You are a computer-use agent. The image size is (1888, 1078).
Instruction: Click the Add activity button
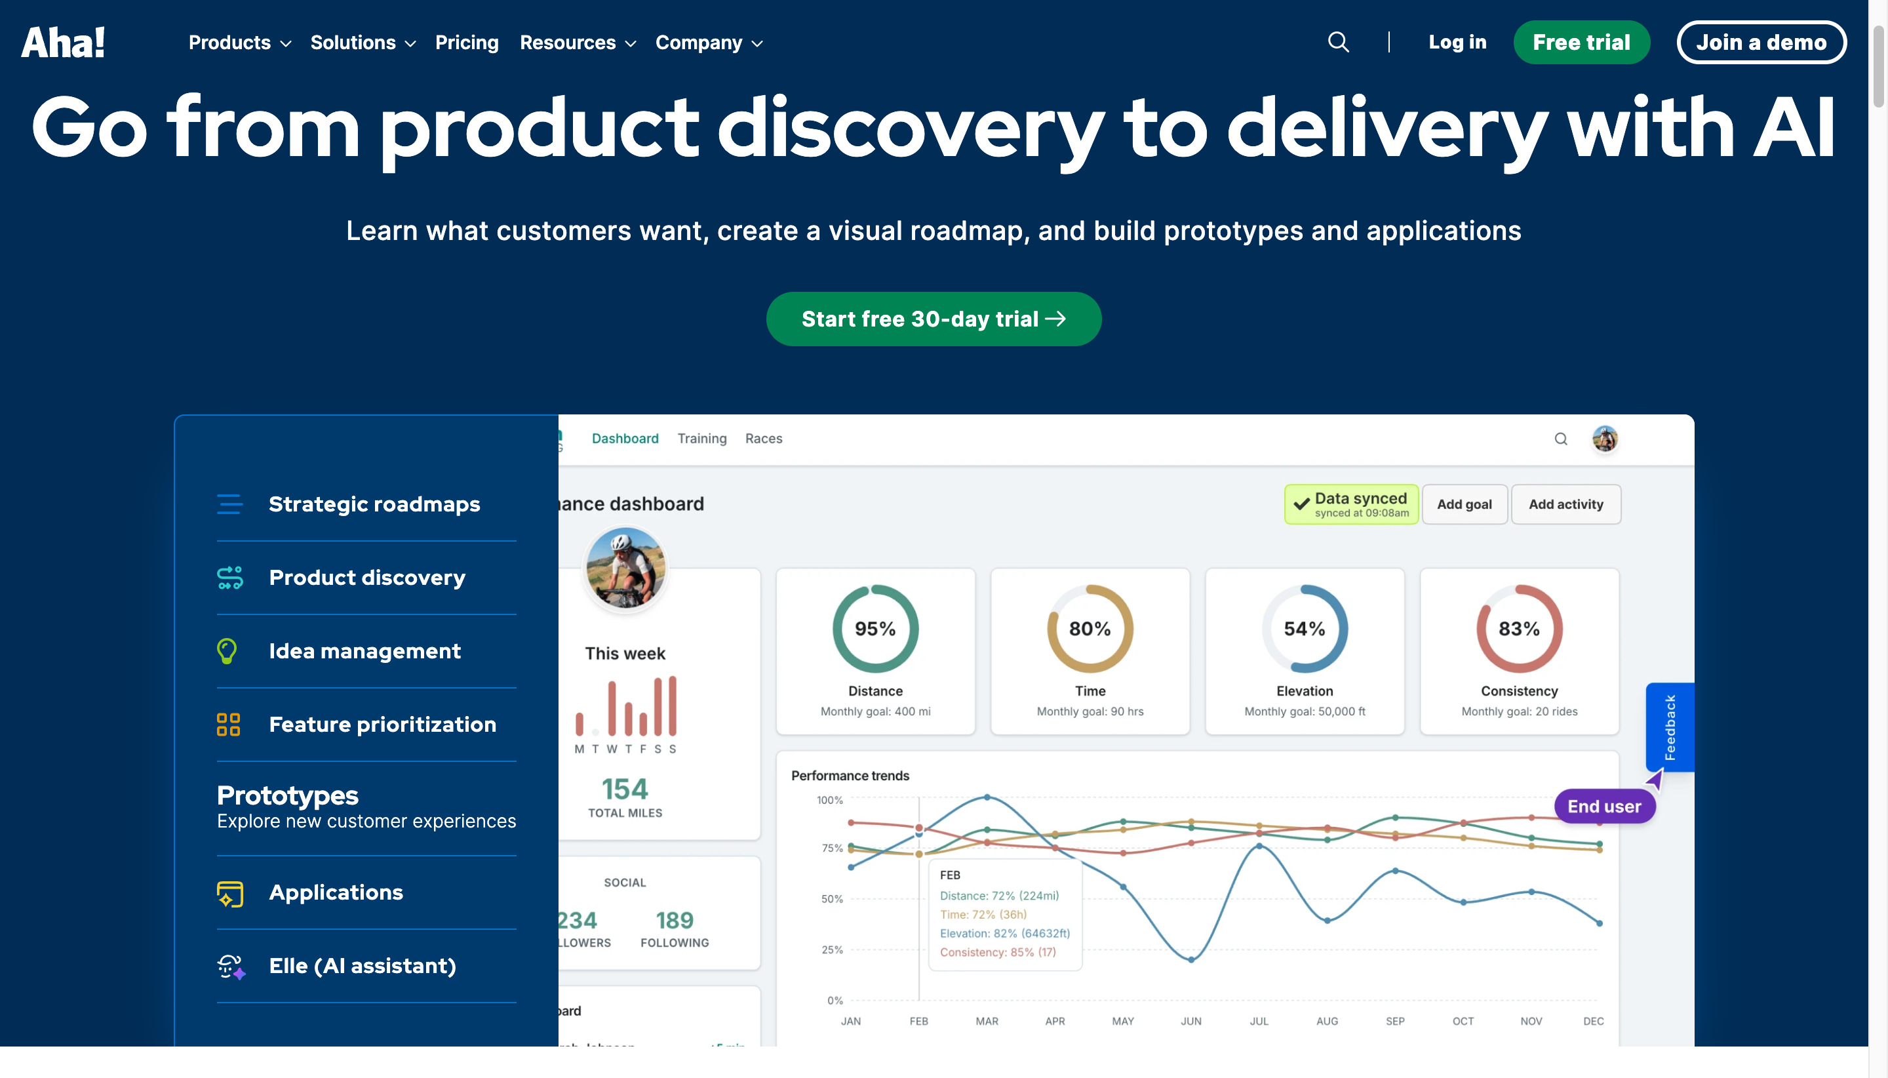[1565, 504]
